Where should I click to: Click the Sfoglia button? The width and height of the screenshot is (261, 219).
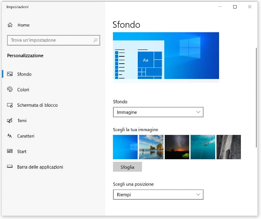click(127, 167)
